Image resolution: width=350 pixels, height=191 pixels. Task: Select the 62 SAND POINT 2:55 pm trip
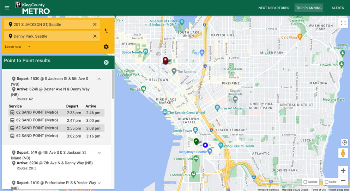point(56,128)
